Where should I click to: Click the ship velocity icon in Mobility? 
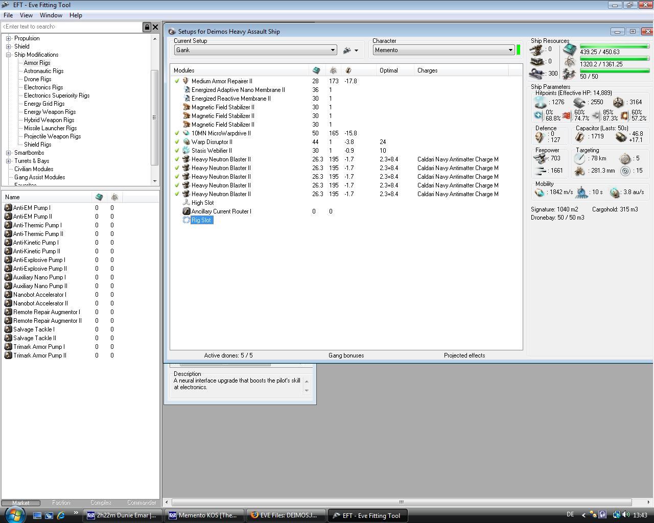click(x=540, y=193)
